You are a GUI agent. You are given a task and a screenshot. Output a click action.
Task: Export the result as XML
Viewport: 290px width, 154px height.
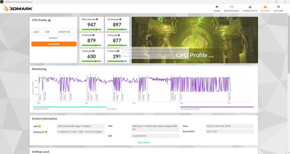(64, 32)
